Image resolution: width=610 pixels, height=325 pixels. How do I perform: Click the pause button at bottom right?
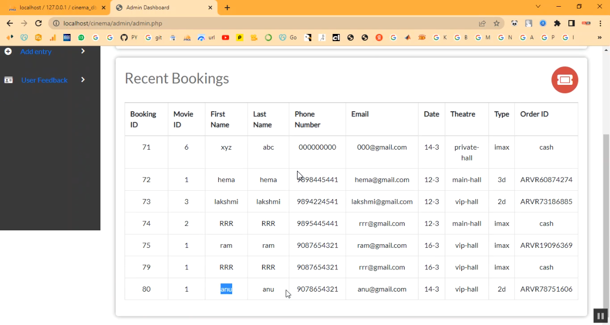tap(600, 316)
